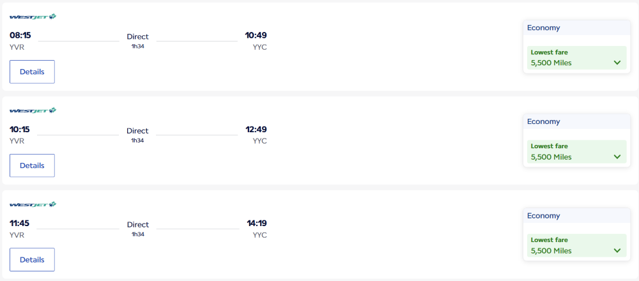
Task: Click WestJet logo on the 10:15 flight
Action: (x=33, y=110)
